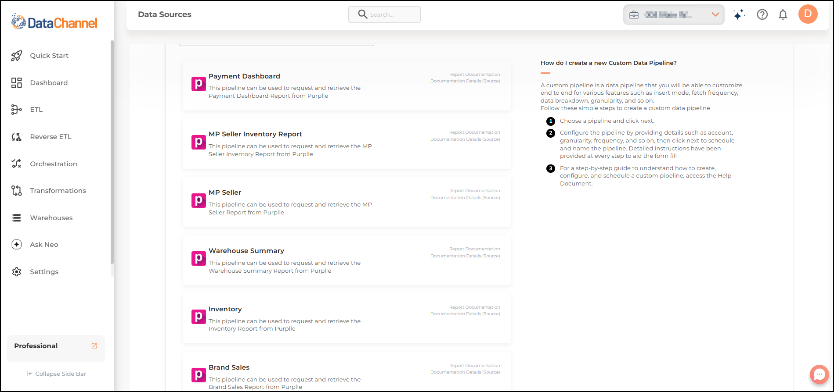Image resolution: width=834 pixels, height=392 pixels.
Task: Open the notifications bell
Action: pyautogui.click(x=783, y=15)
